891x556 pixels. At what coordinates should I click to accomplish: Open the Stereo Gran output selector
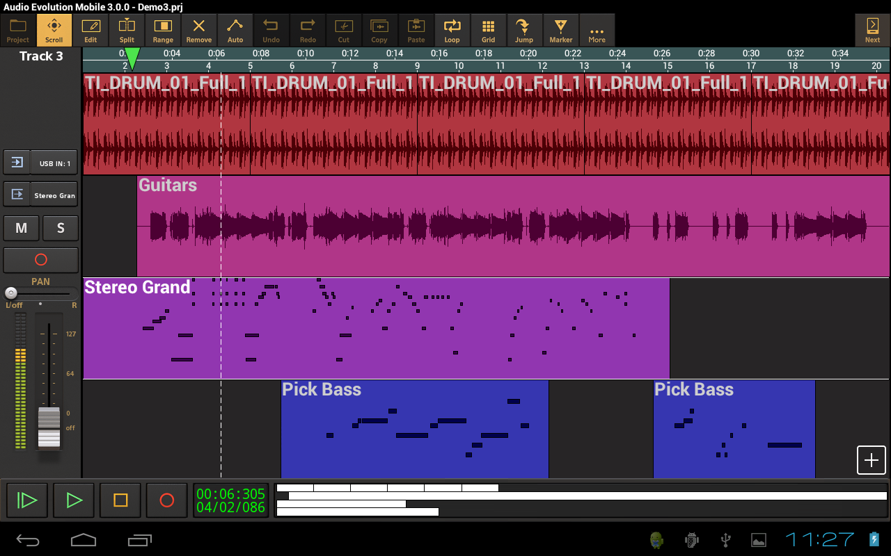(x=54, y=195)
